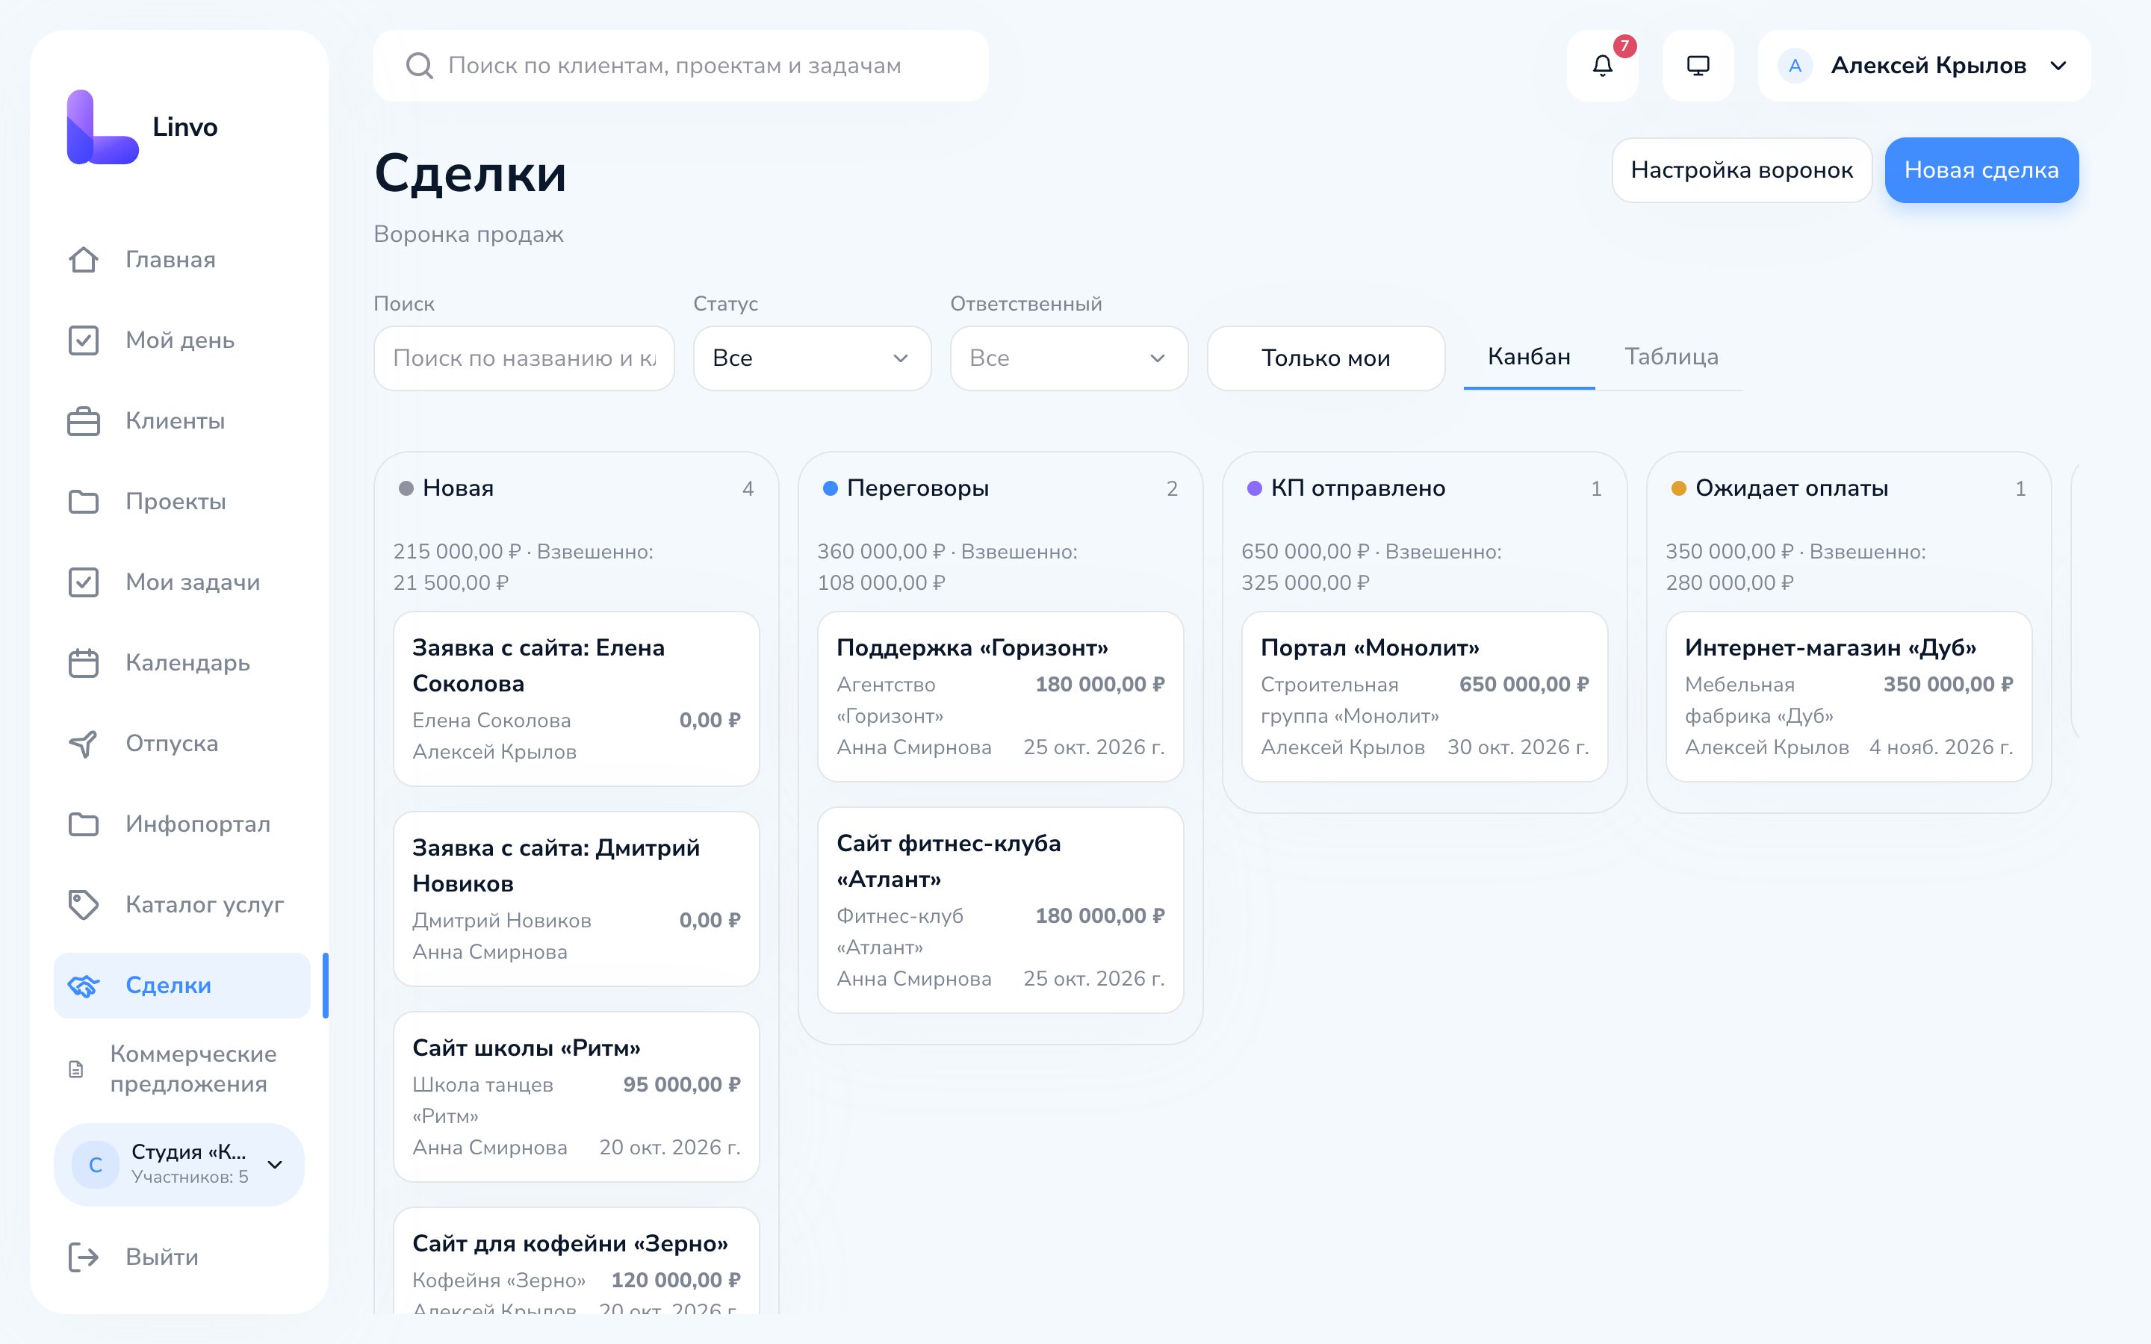Click the paper plane icon beside Отпуска
Screen dimensions: 2151x1344
pos(84,743)
